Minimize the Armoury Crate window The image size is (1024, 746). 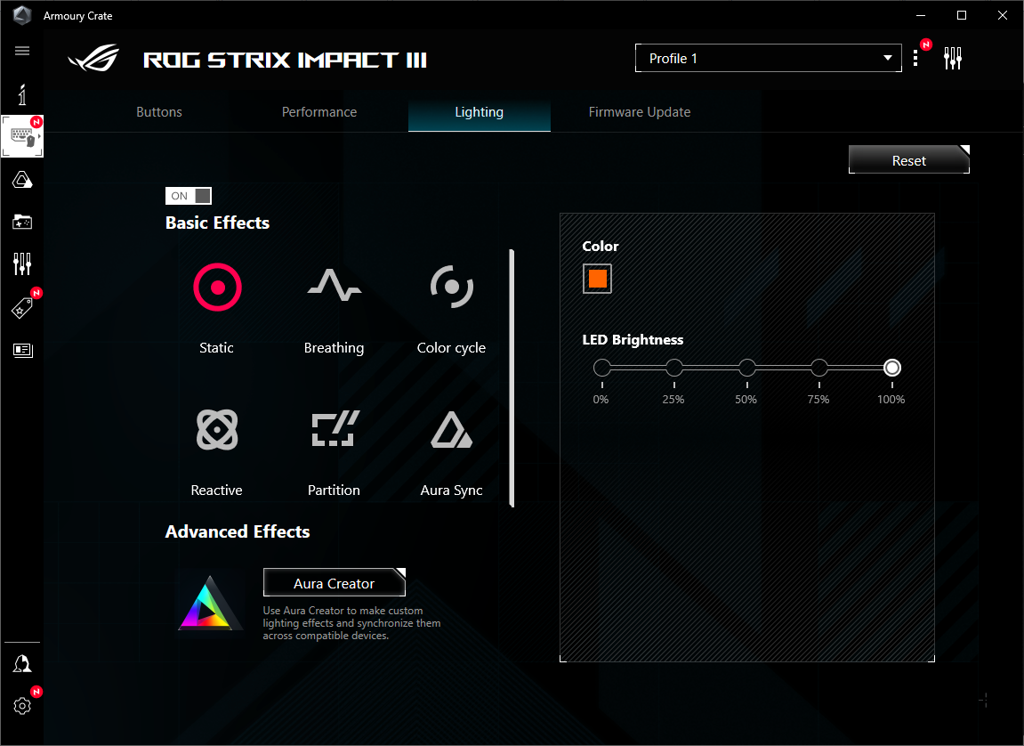pos(921,15)
